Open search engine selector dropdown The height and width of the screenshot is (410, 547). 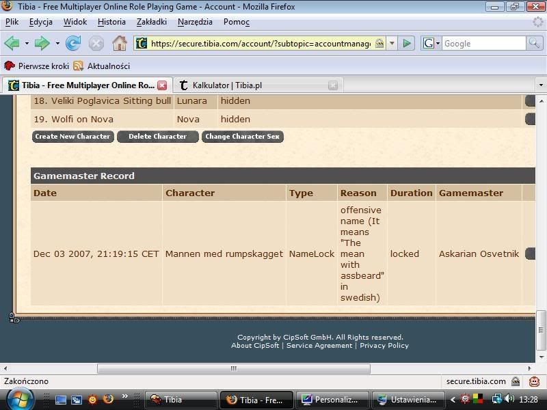pyautogui.click(x=438, y=44)
